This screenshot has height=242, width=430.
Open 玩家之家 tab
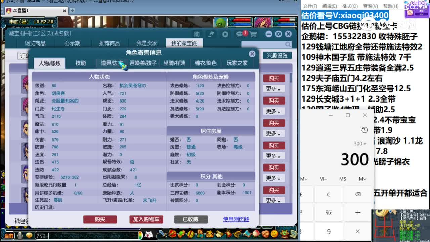(237, 63)
